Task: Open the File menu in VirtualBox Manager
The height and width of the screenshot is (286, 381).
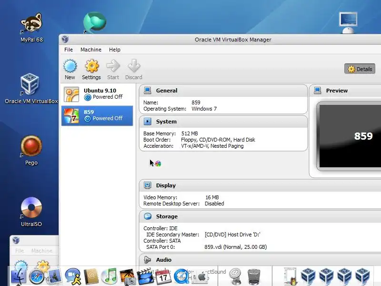Action: (x=69, y=50)
